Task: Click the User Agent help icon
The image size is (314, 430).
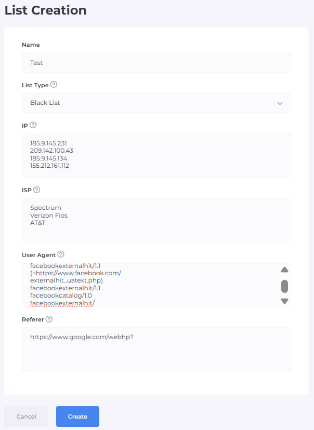Action: point(61,254)
